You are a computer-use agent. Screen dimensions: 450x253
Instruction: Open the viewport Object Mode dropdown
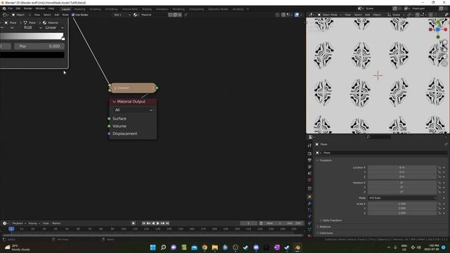point(330,15)
